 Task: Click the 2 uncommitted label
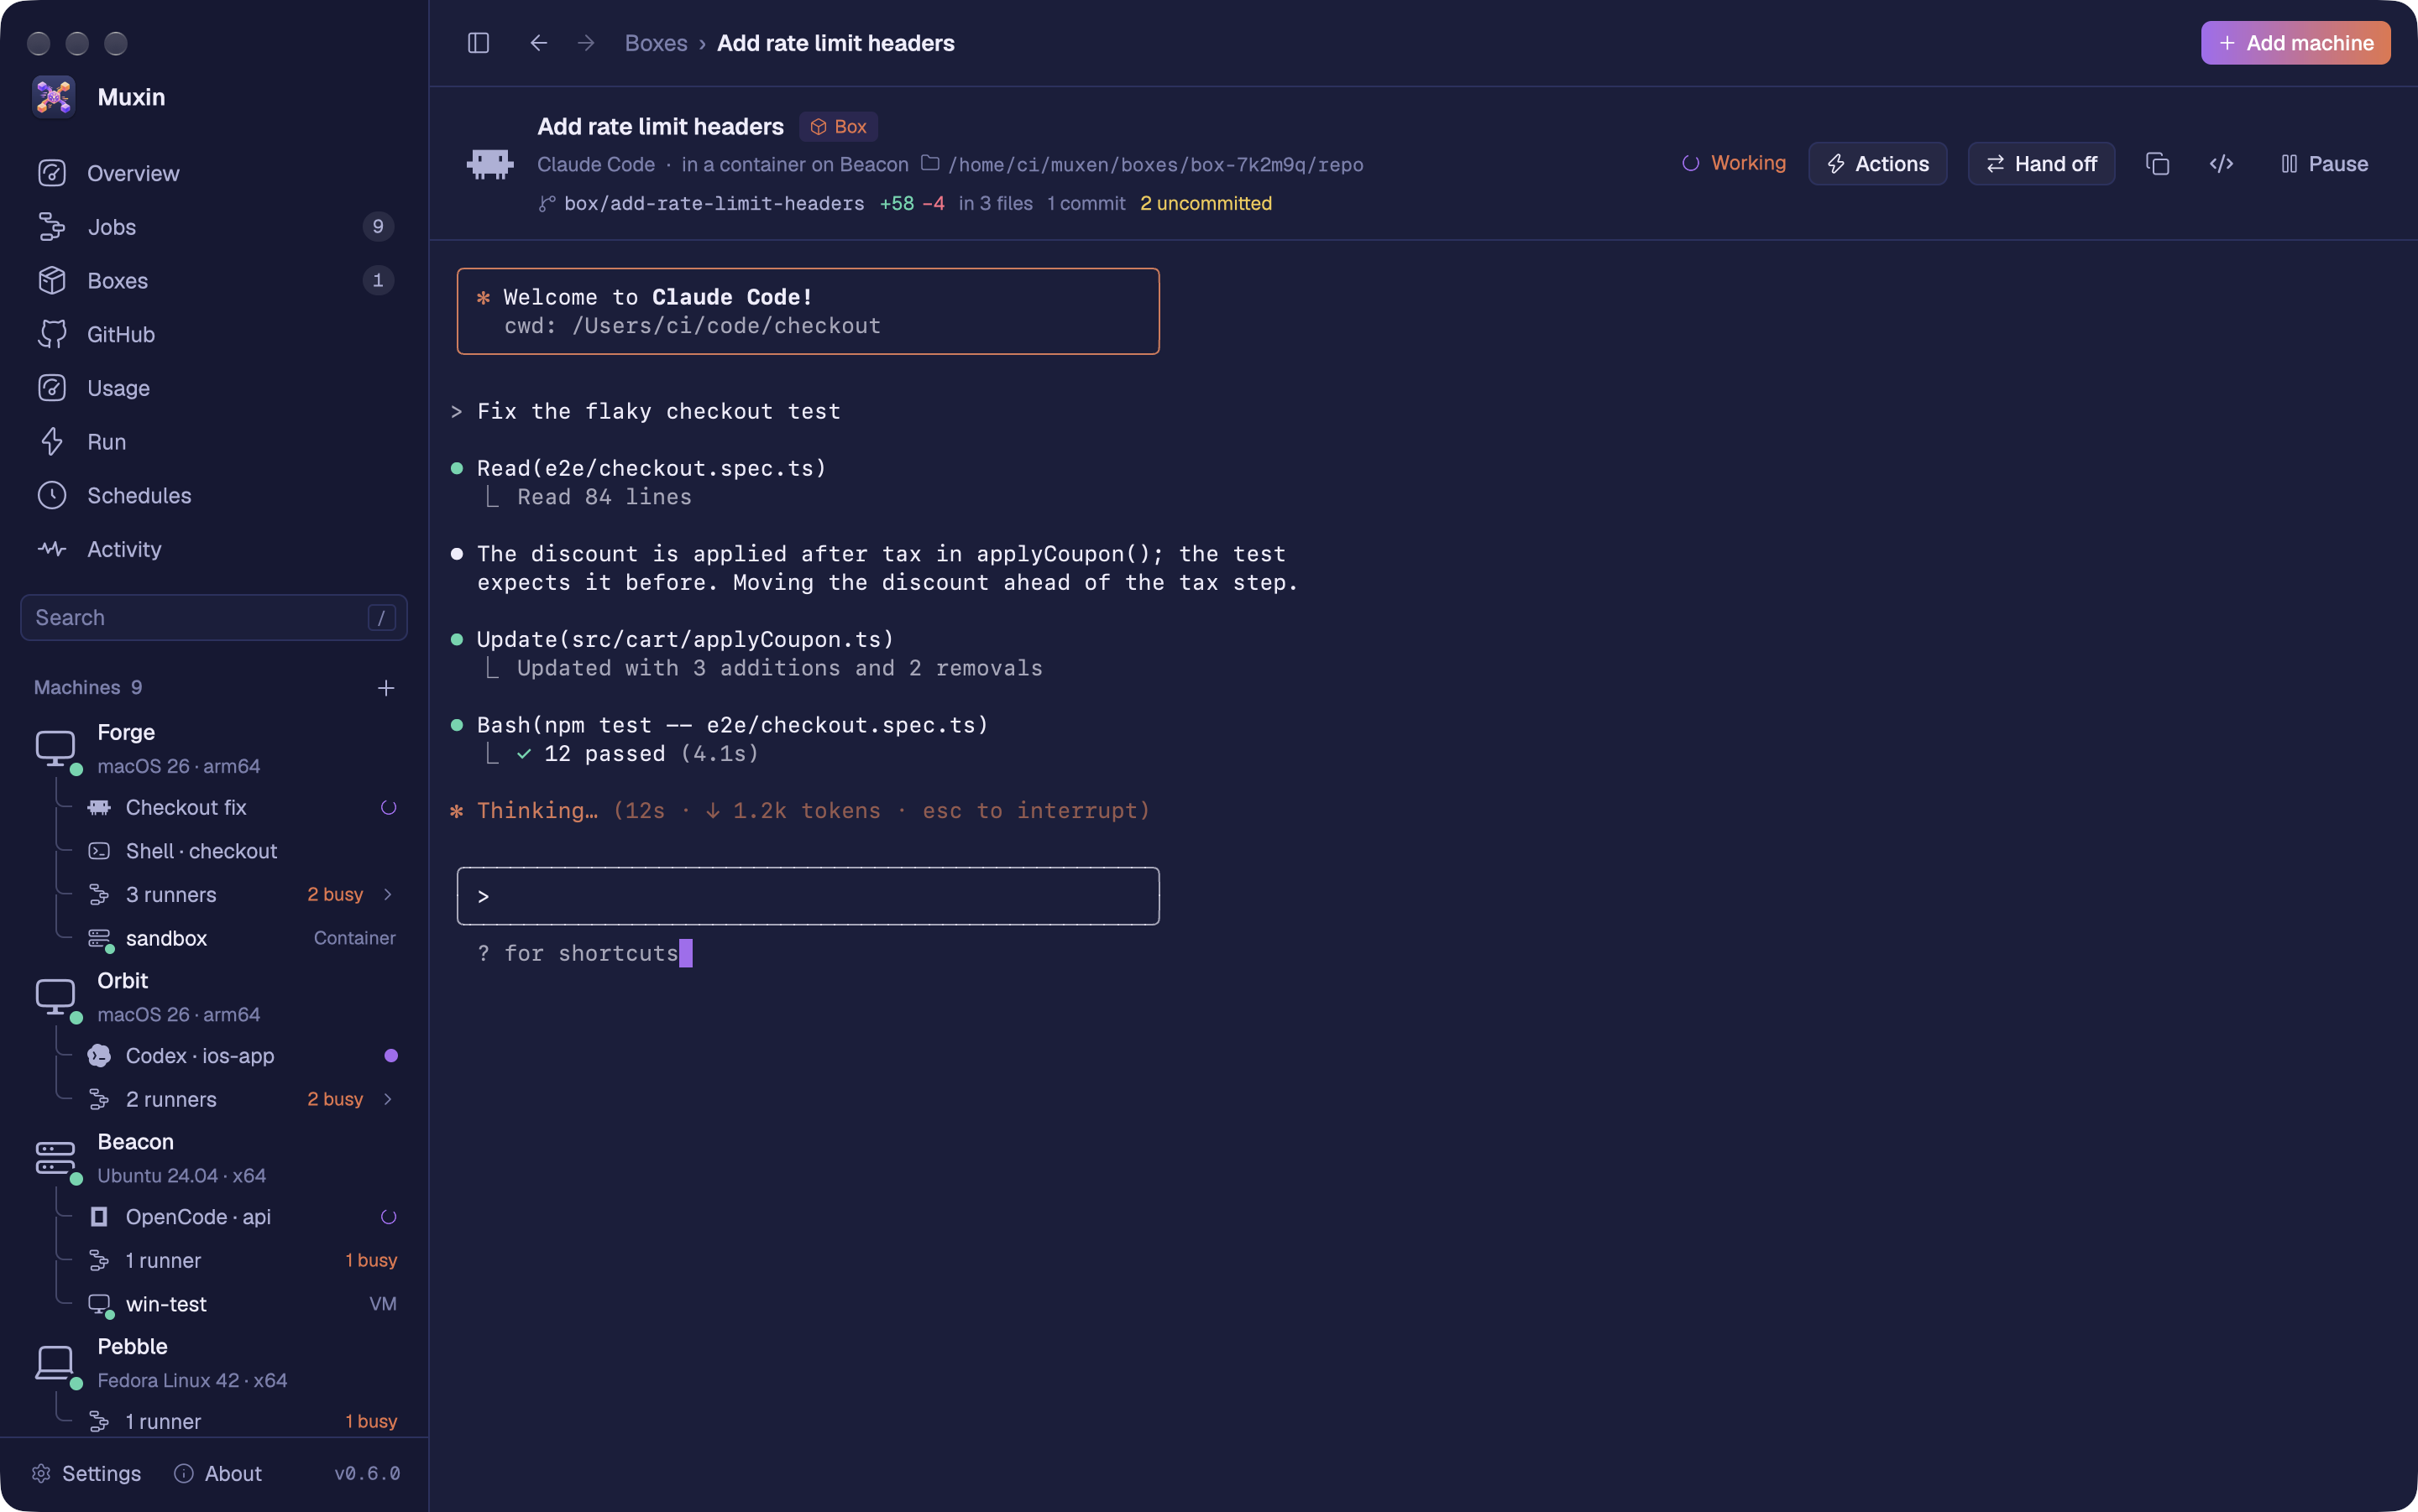[x=1206, y=203]
